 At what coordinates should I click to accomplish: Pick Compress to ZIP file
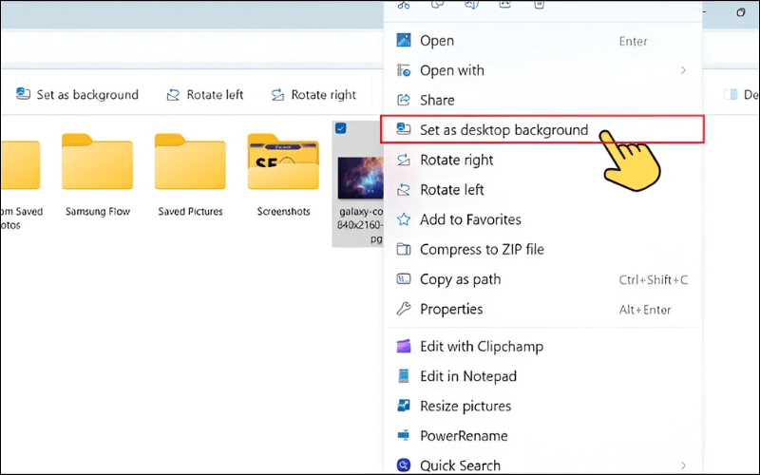(x=542, y=250)
